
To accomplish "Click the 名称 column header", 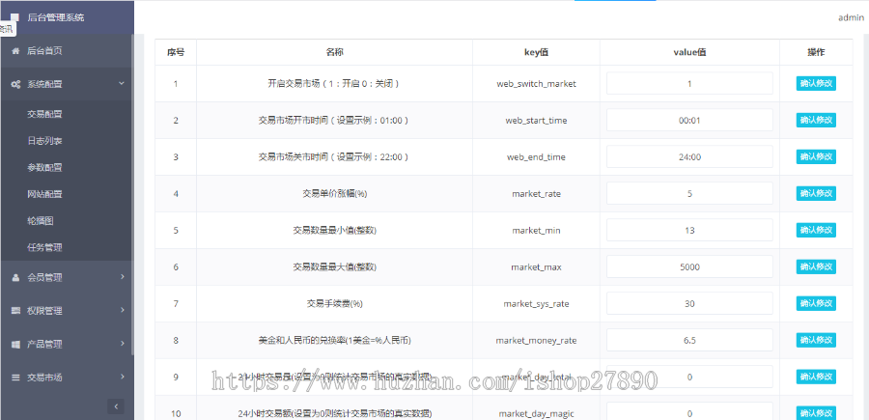I will pyautogui.click(x=334, y=53).
